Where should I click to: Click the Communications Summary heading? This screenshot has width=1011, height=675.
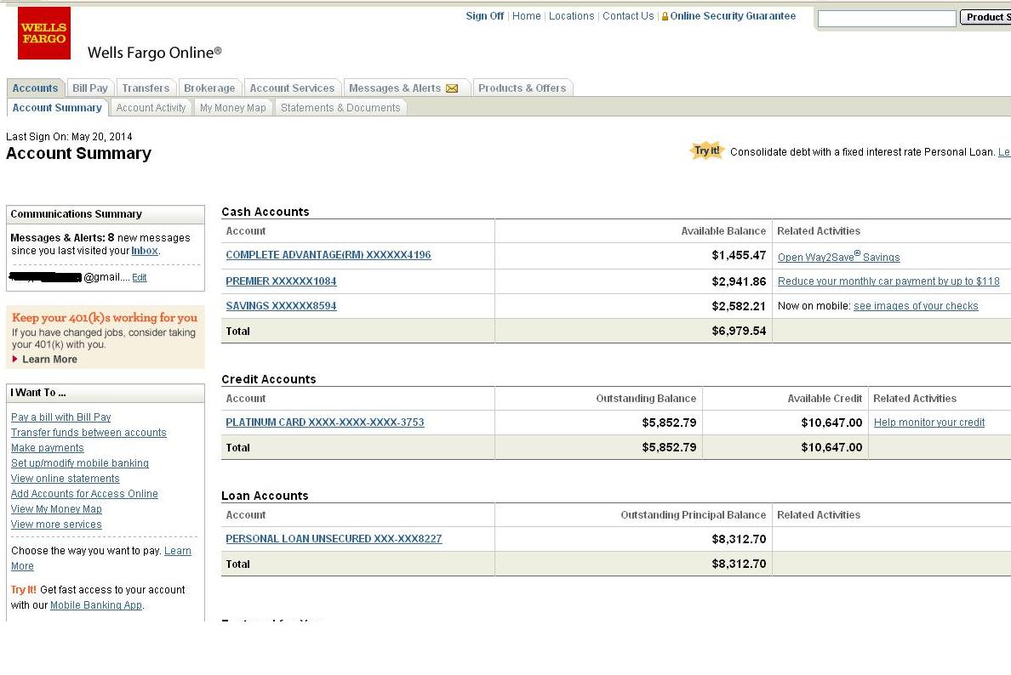(x=76, y=214)
